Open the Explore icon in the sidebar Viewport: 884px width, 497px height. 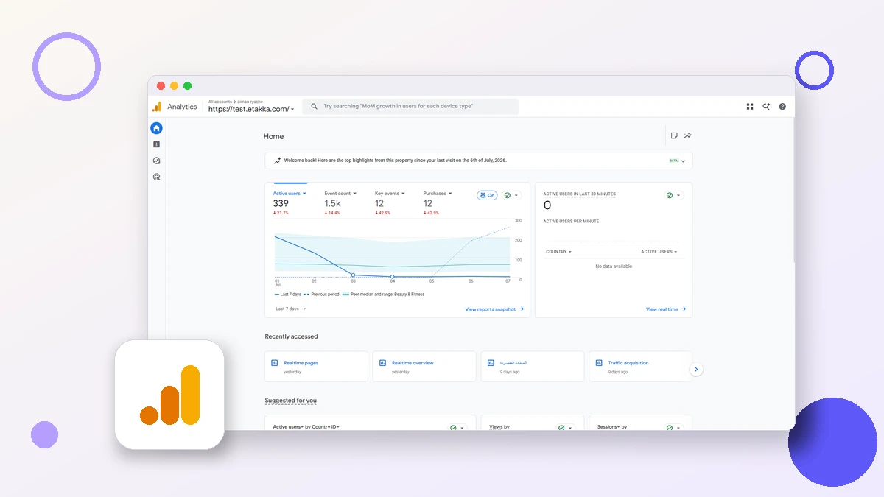point(156,161)
